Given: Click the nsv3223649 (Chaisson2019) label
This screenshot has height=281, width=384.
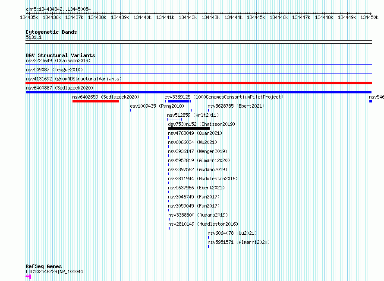Looking at the screenshot, I should [58, 61].
